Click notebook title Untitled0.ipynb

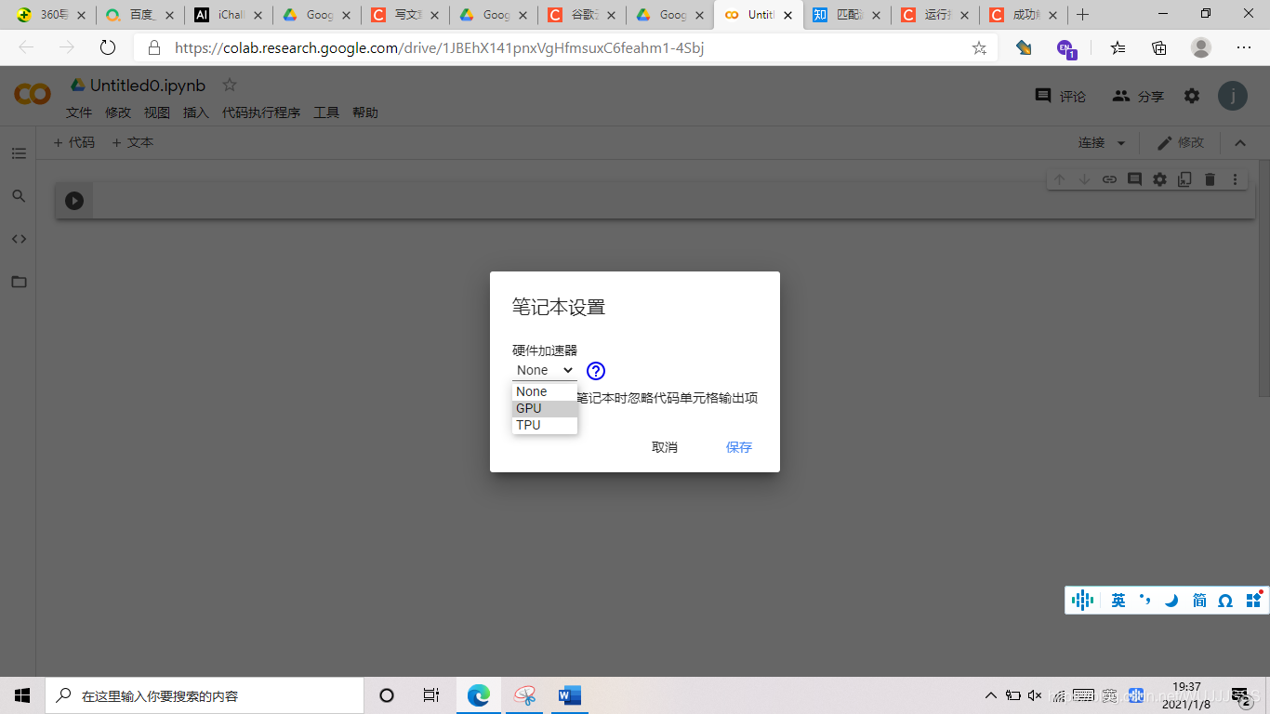148,86
